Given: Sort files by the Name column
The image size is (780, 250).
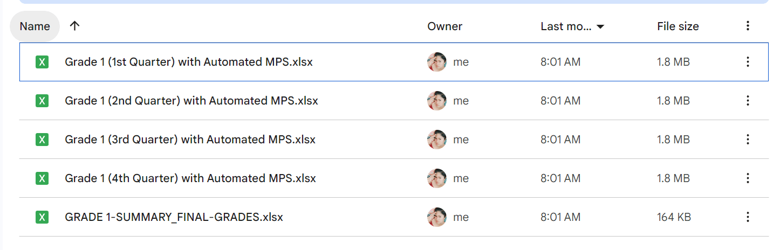Looking at the screenshot, I should pyautogui.click(x=35, y=26).
